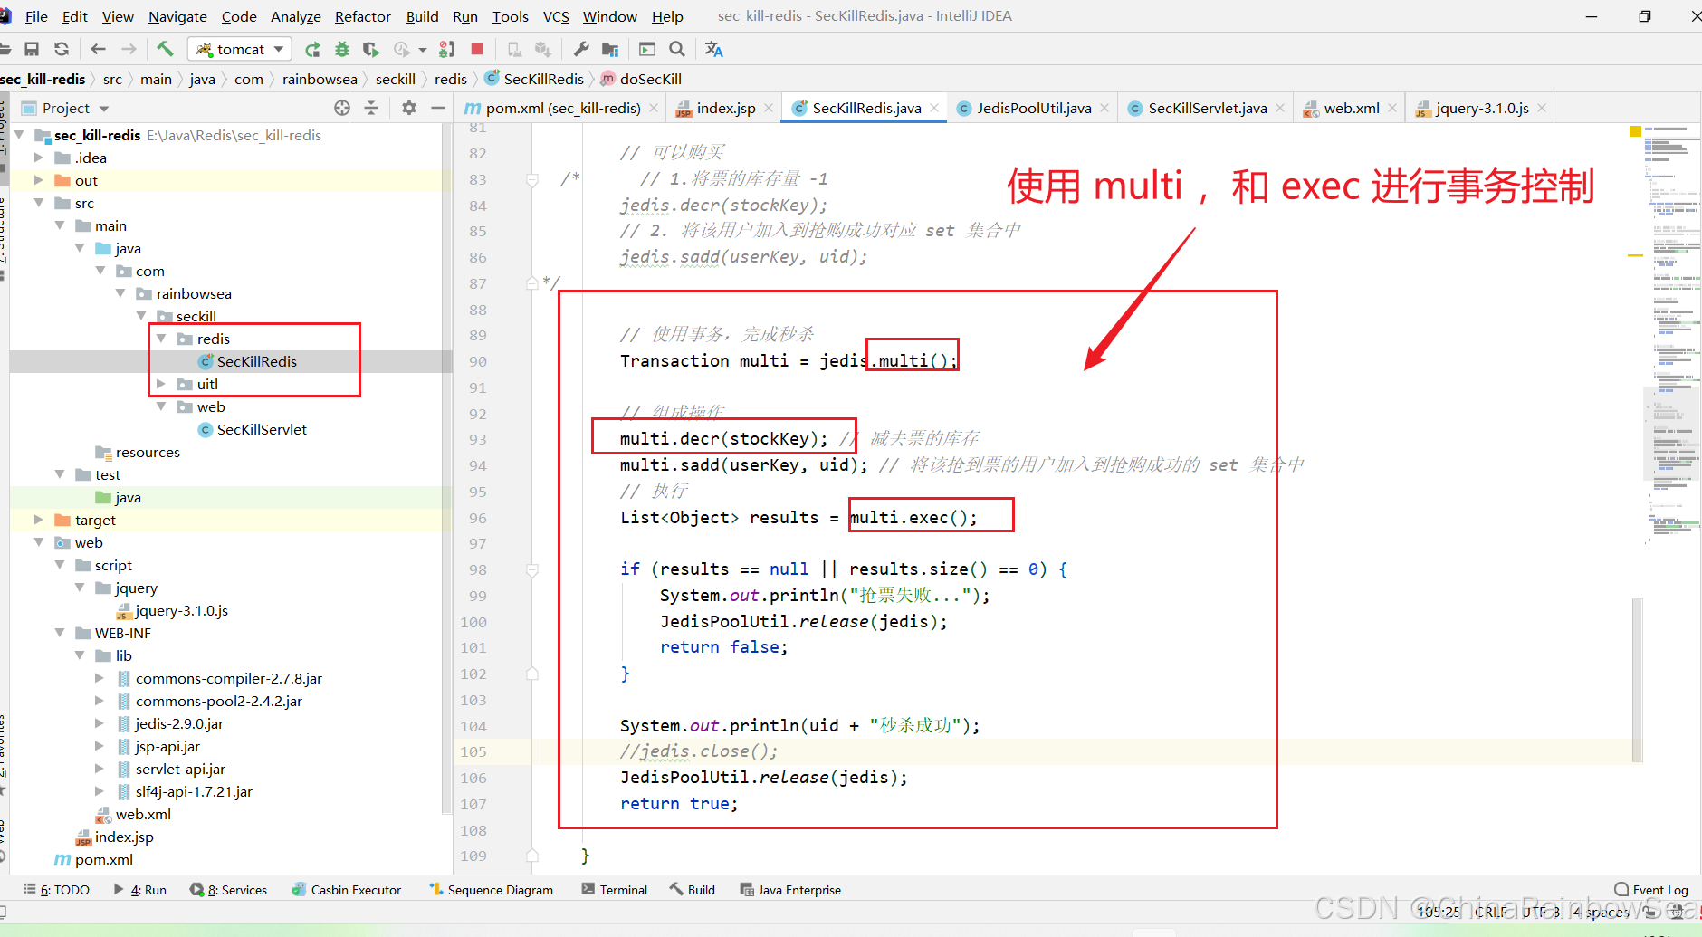Select SecKillRedis class in project tree
Viewport: 1702px width, 937px height.
coord(256,361)
